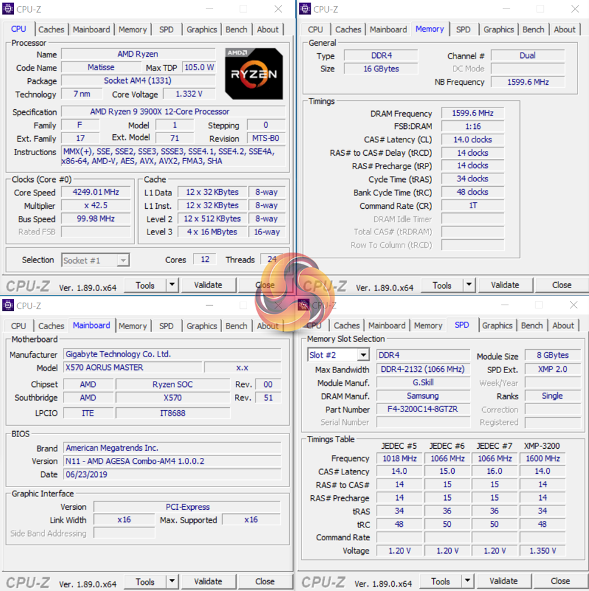The height and width of the screenshot is (591, 589).
Task: Open Tools dropdown arrow in the CPU window
Action: click(x=172, y=285)
